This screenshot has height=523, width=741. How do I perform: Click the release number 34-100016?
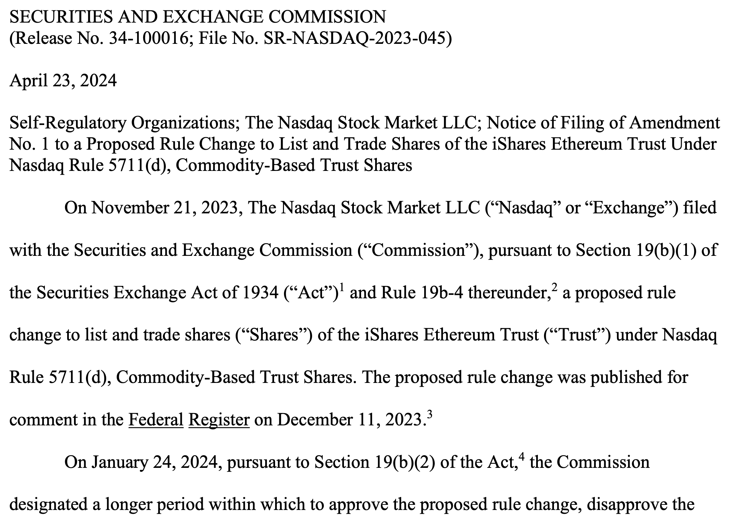point(148,38)
